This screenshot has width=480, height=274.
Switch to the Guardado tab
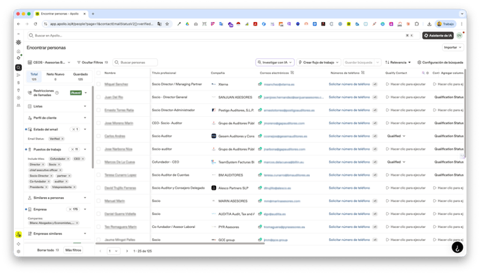point(80,76)
